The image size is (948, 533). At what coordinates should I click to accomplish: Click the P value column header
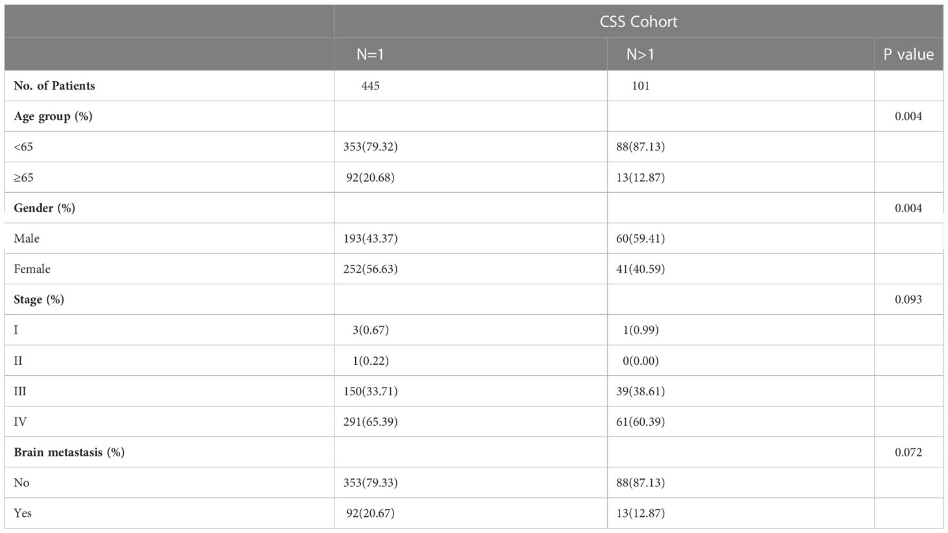point(908,55)
